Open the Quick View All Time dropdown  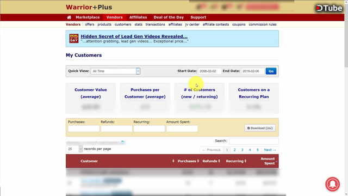click(115, 71)
